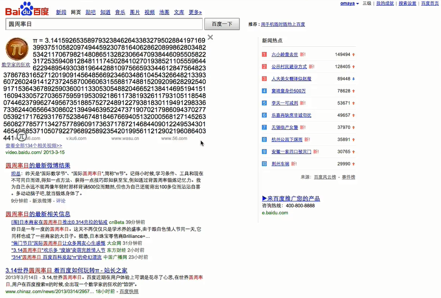Open the hot news item 公示村民避孕方式
This screenshot has height=298, width=441.
pyautogui.click(x=289, y=67)
